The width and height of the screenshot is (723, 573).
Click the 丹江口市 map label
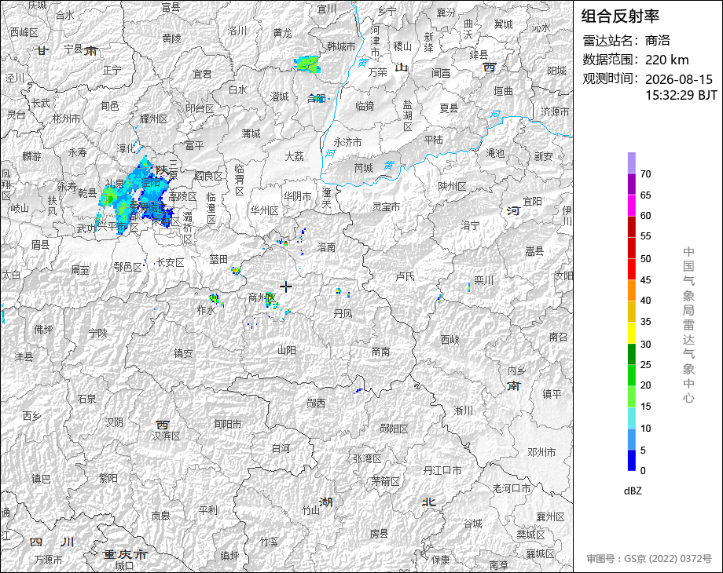point(442,470)
